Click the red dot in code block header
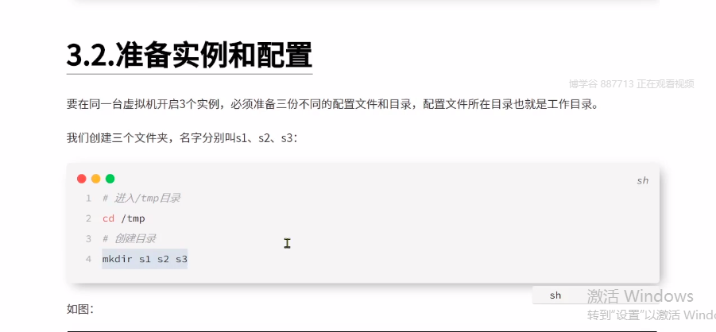716x332 pixels. click(x=82, y=179)
